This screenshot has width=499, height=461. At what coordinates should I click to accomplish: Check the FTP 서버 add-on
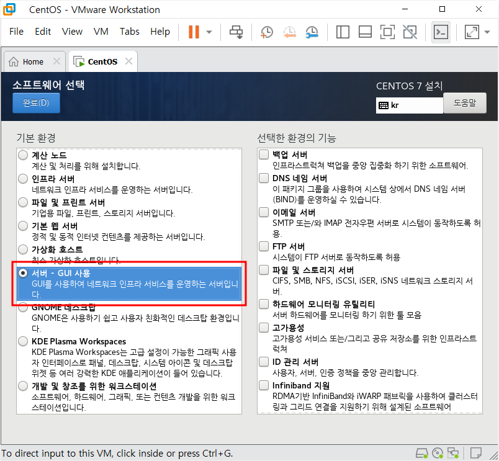click(x=264, y=246)
